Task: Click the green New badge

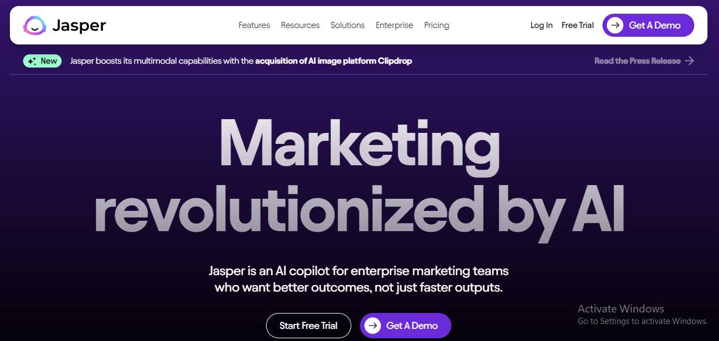Action: [x=42, y=61]
